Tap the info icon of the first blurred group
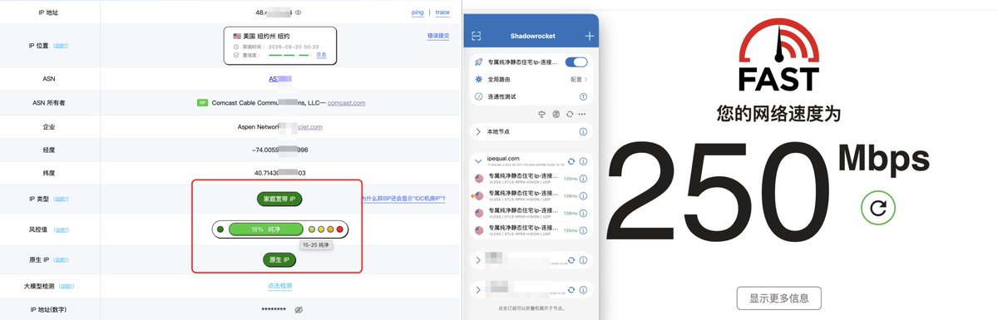Viewport: 998px width, 320px height. [584, 260]
